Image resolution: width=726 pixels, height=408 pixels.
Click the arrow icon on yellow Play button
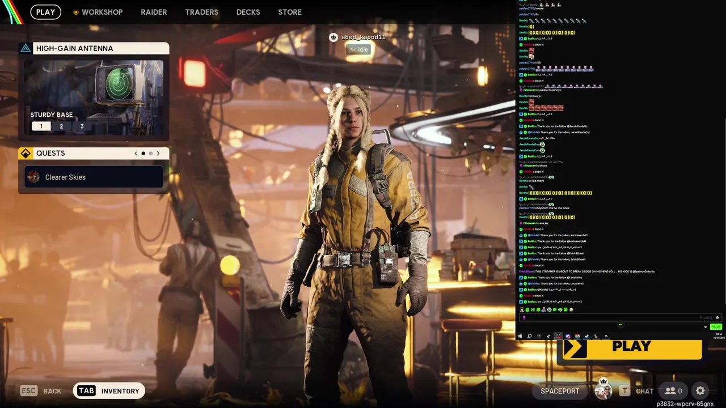[575, 347]
